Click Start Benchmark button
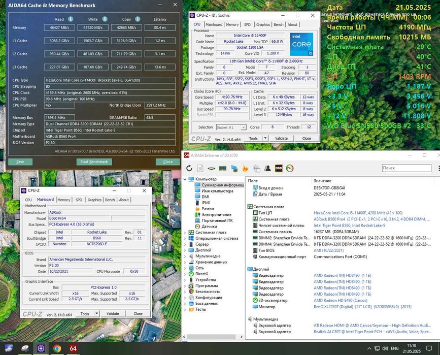 point(94,162)
